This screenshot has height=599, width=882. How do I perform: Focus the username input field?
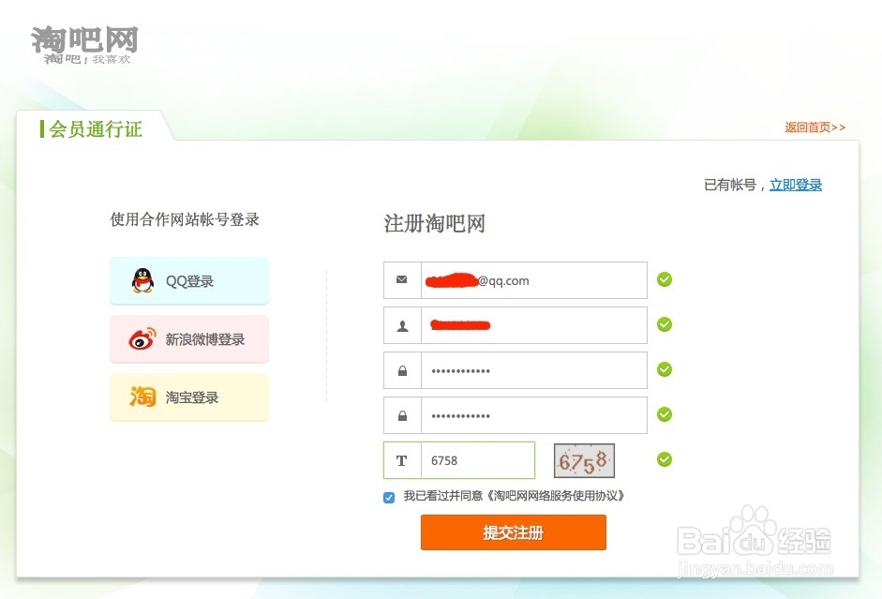[534, 325]
